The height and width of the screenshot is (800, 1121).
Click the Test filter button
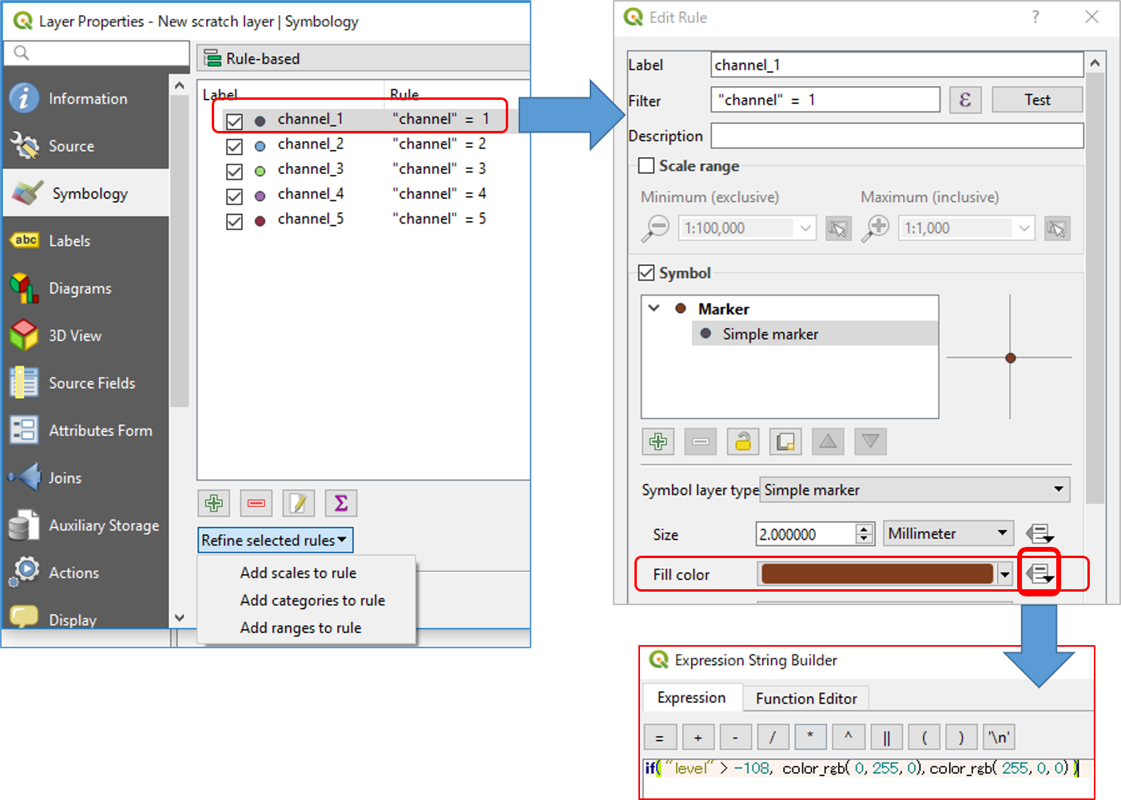click(1036, 100)
